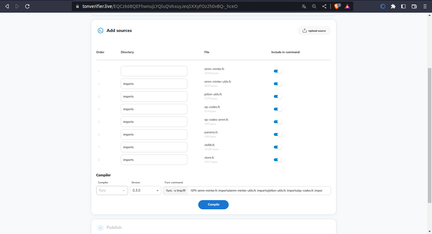Open the browser hamburger menu
Screen dimensions: 432x234
coord(425,6)
